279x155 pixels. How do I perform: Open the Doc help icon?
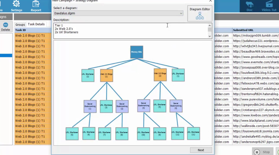coord(249,5)
